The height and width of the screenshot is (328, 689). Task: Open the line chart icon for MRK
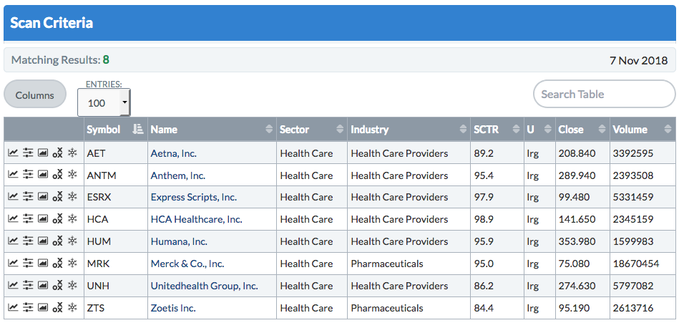[13, 264]
